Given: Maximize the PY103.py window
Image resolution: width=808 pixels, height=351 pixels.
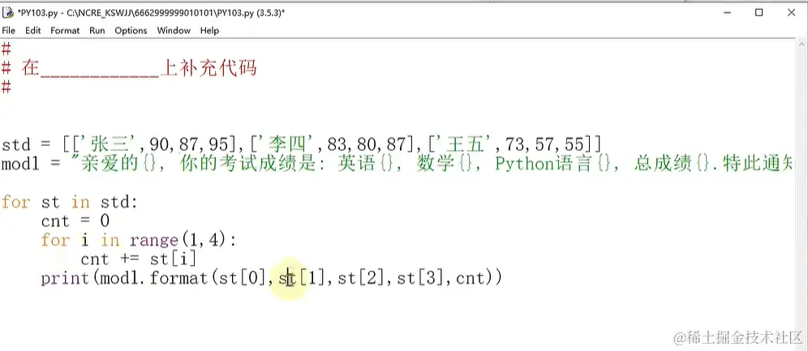Looking at the screenshot, I should pos(759,13).
